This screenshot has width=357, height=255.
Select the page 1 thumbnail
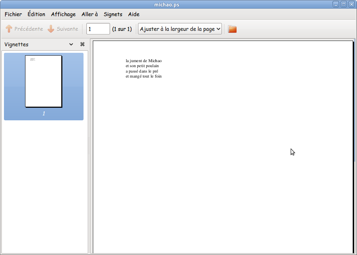43,82
